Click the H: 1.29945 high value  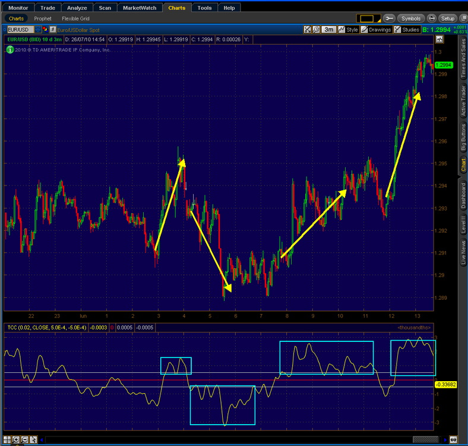pyautogui.click(x=148, y=39)
